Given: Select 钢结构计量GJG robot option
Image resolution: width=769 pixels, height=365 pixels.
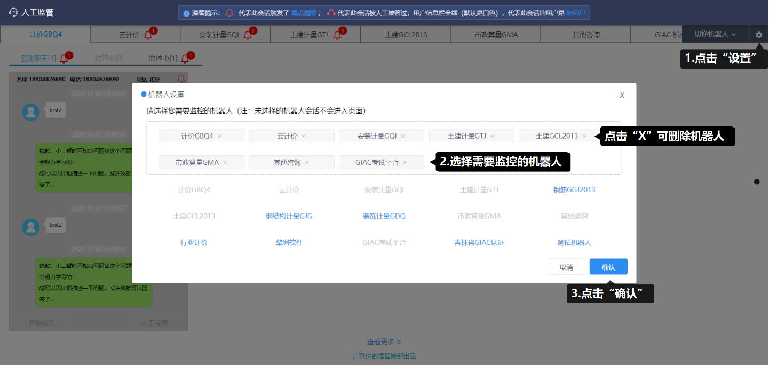Looking at the screenshot, I should [289, 216].
